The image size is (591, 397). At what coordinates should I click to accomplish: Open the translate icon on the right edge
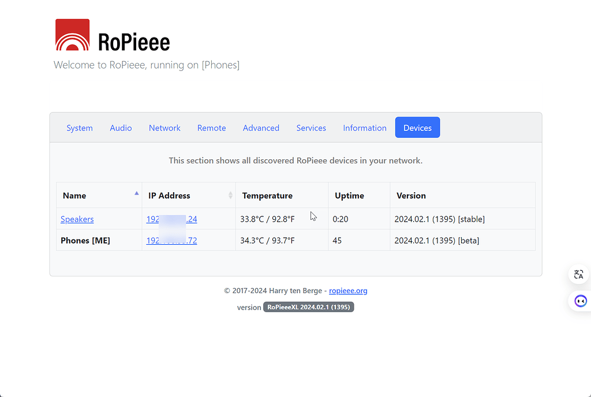(x=579, y=274)
